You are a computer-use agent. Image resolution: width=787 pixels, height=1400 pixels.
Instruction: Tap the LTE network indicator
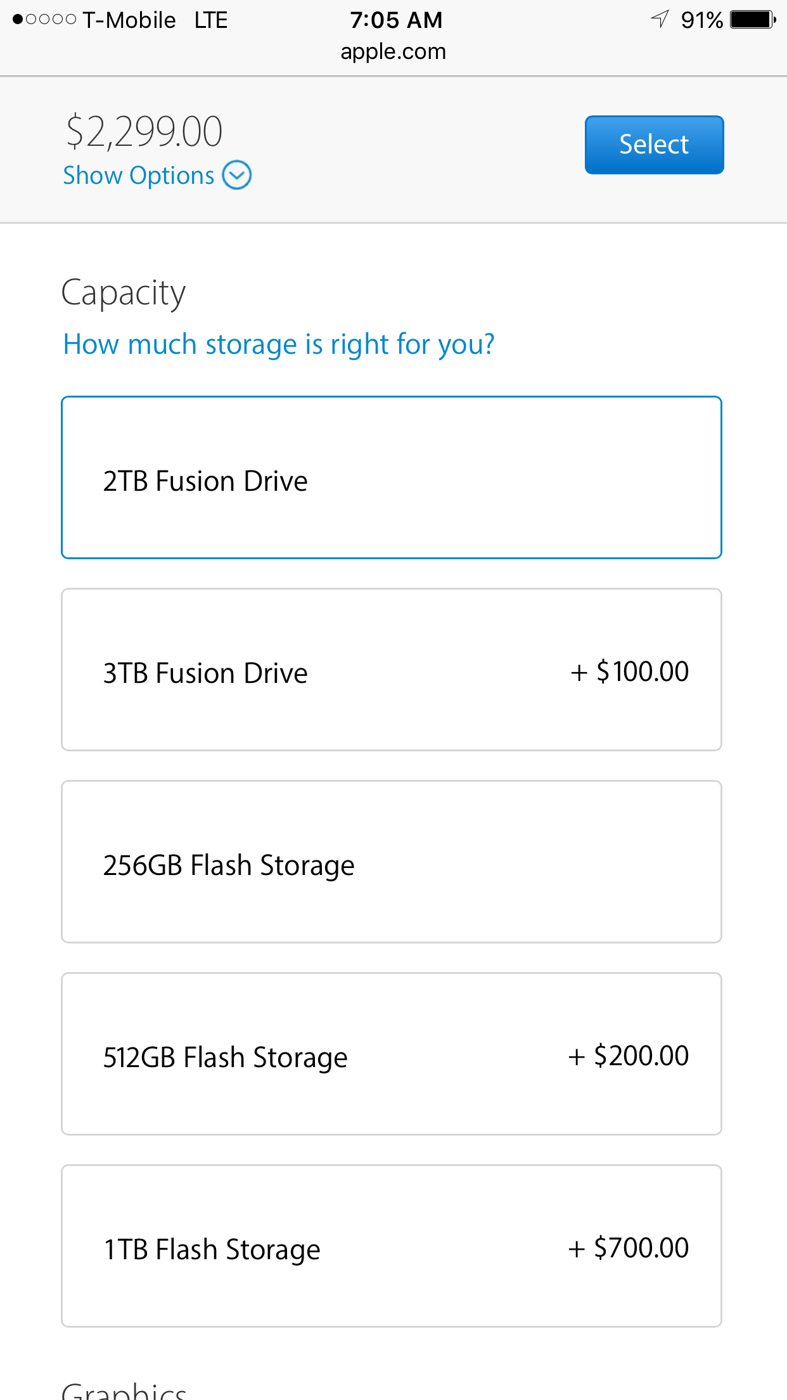pos(210,20)
